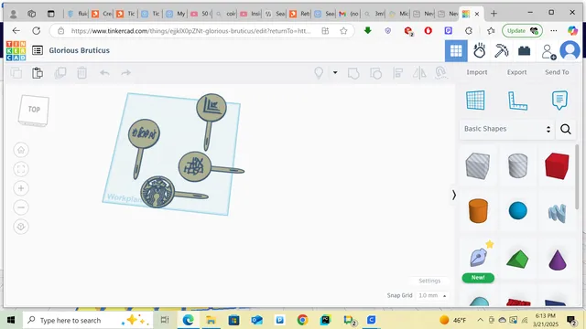Select the Ruler tool
Viewport: 586px width, 329px height.
coord(517,101)
